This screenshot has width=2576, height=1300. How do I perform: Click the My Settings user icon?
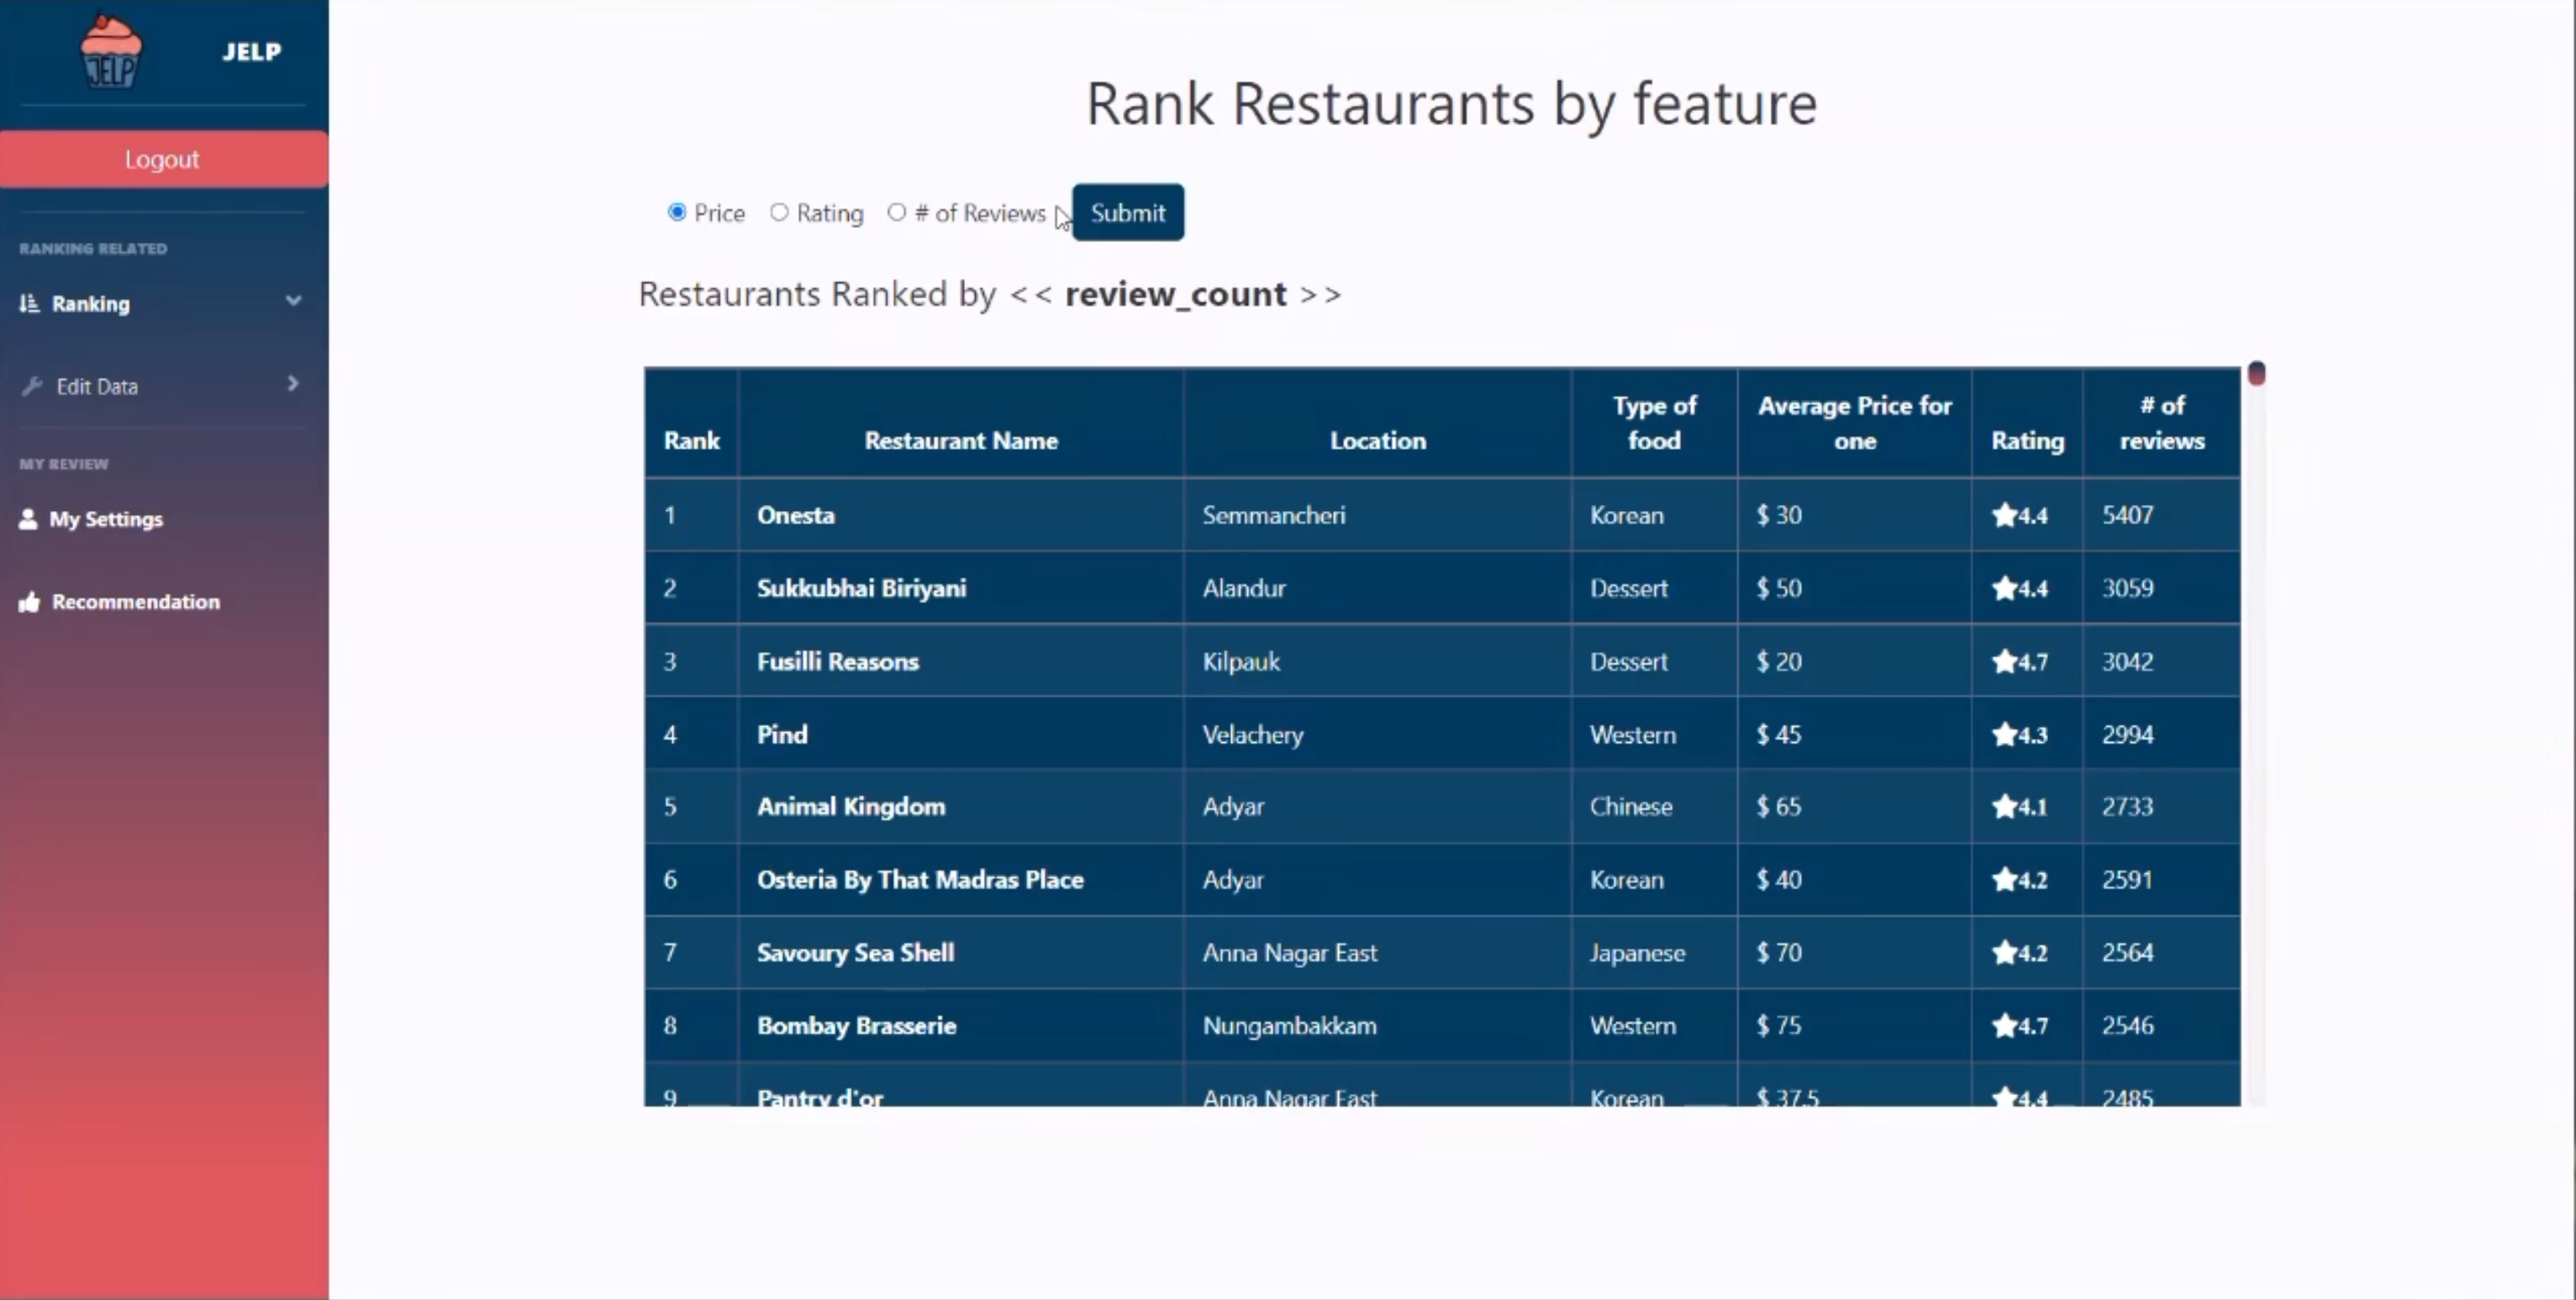point(28,519)
